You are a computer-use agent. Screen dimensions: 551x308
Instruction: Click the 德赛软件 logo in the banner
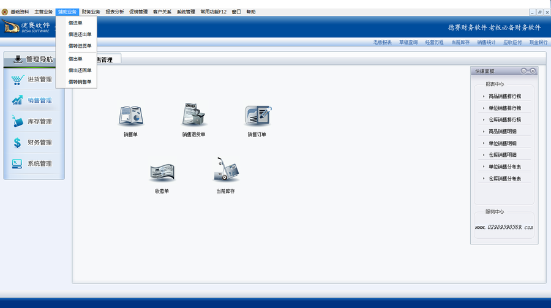point(26,27)
